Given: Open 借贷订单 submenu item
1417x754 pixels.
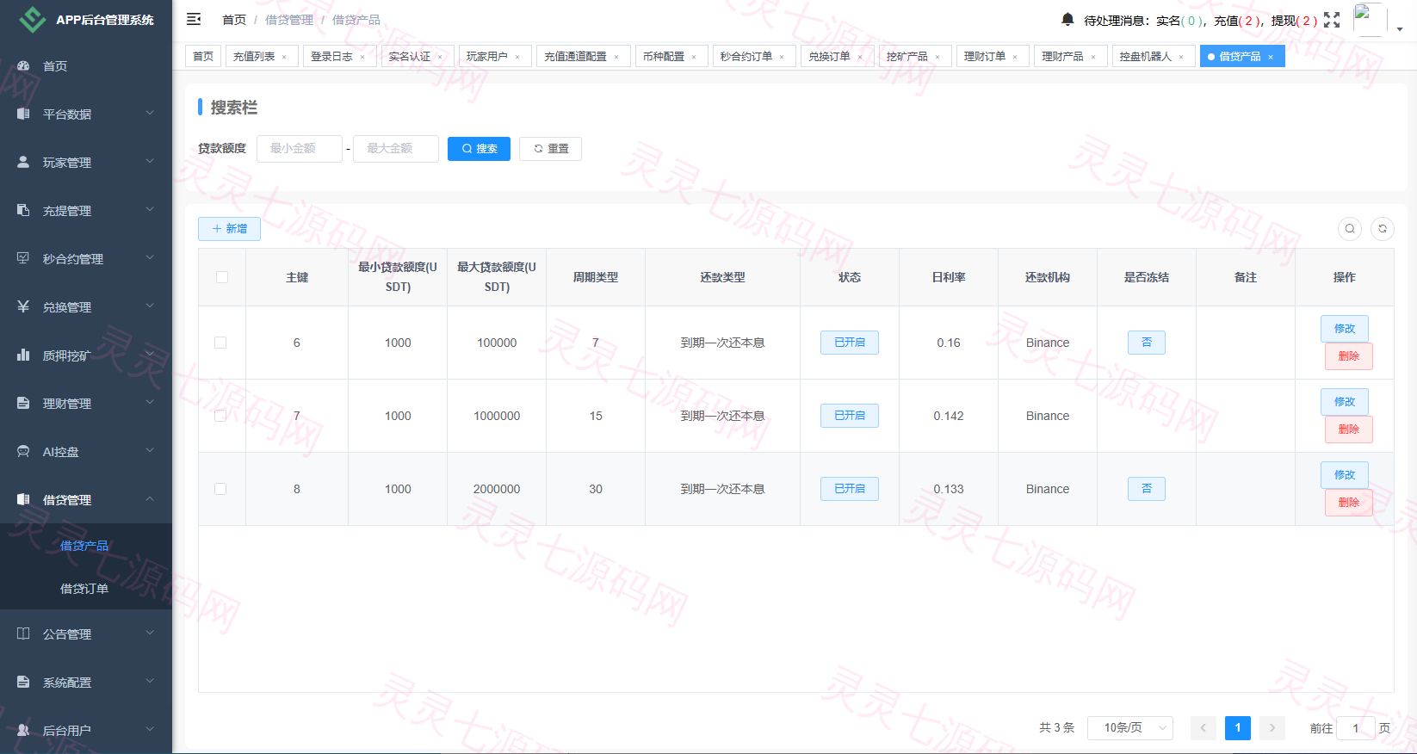Looking at the screenshot, I should (x=86, y=589).
